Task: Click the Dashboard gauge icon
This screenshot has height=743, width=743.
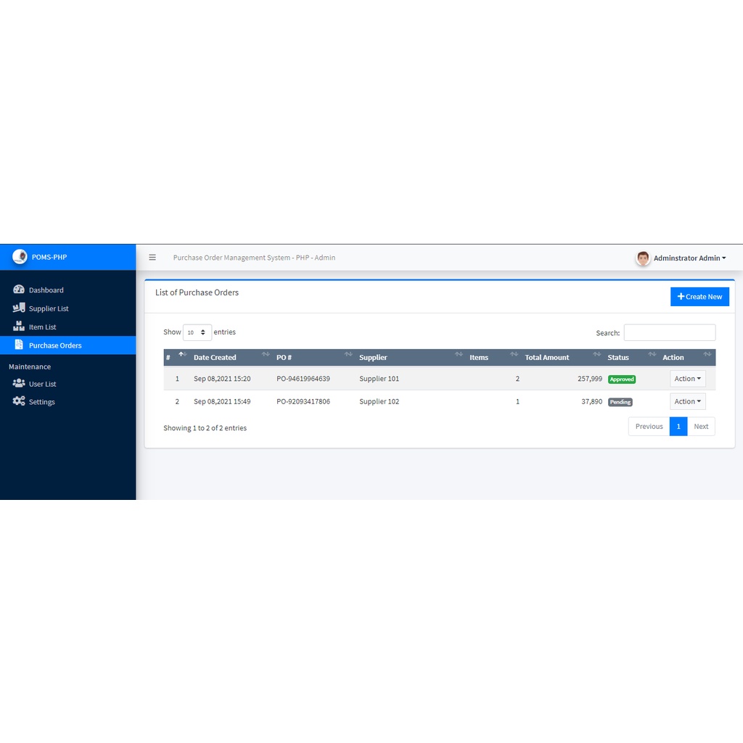Action: coord(19,290)
